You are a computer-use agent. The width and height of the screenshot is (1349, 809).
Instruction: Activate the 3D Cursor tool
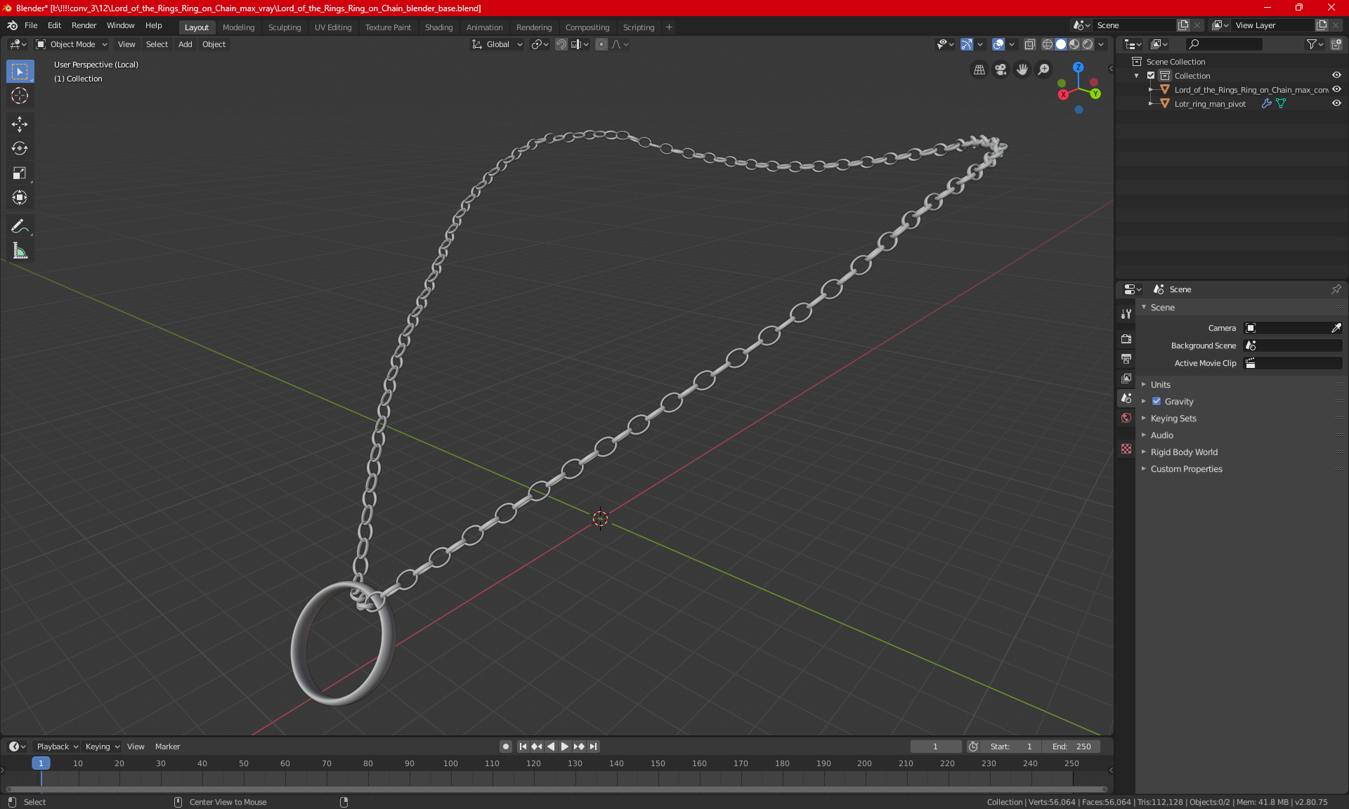[x=20, y=96]
